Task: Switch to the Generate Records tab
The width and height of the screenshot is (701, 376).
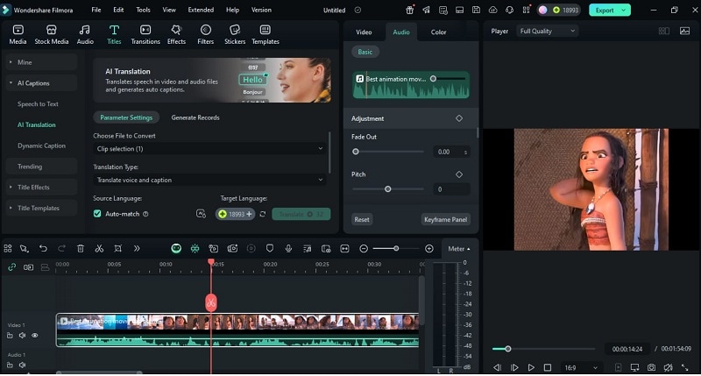Action: pos(195,117)
